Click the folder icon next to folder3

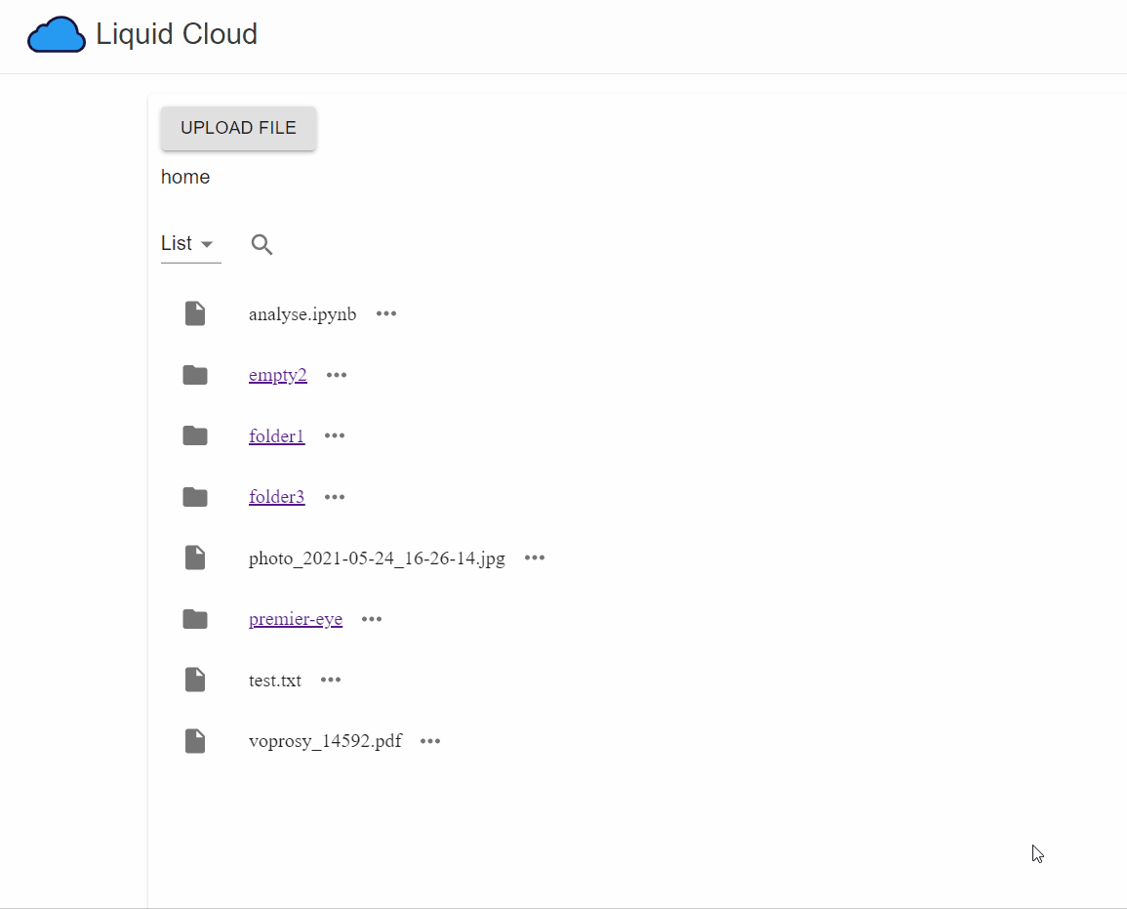(x=195, y=497)
